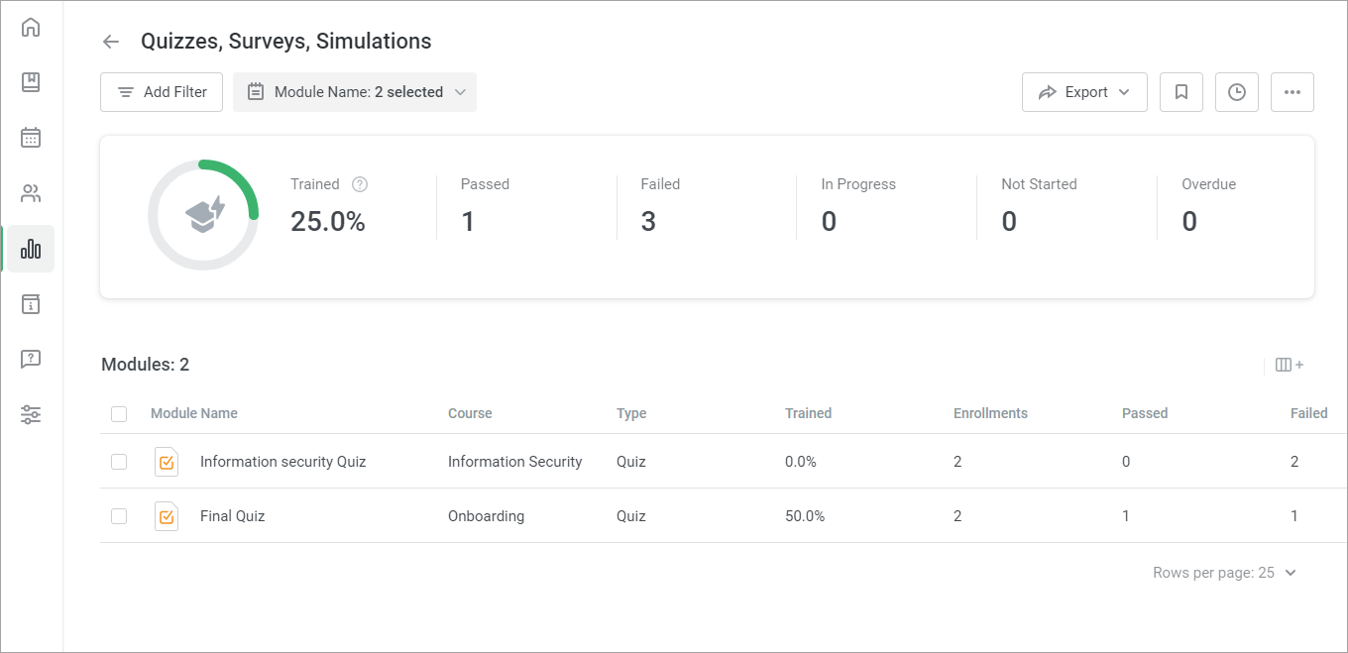Click the page title Quizzes, Surveys, Simulations
The image size is (1348, 653).
(x=286, y=42)
